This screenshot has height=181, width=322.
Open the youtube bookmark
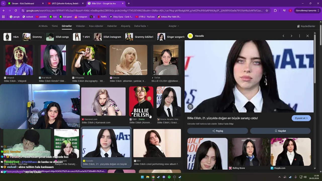[x=41, y=17]
